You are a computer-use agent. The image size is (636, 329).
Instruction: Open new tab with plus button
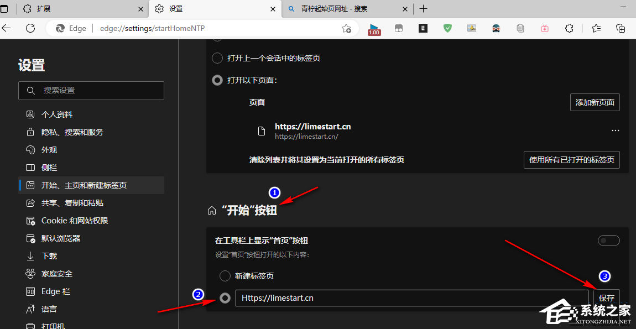point(423,8)
